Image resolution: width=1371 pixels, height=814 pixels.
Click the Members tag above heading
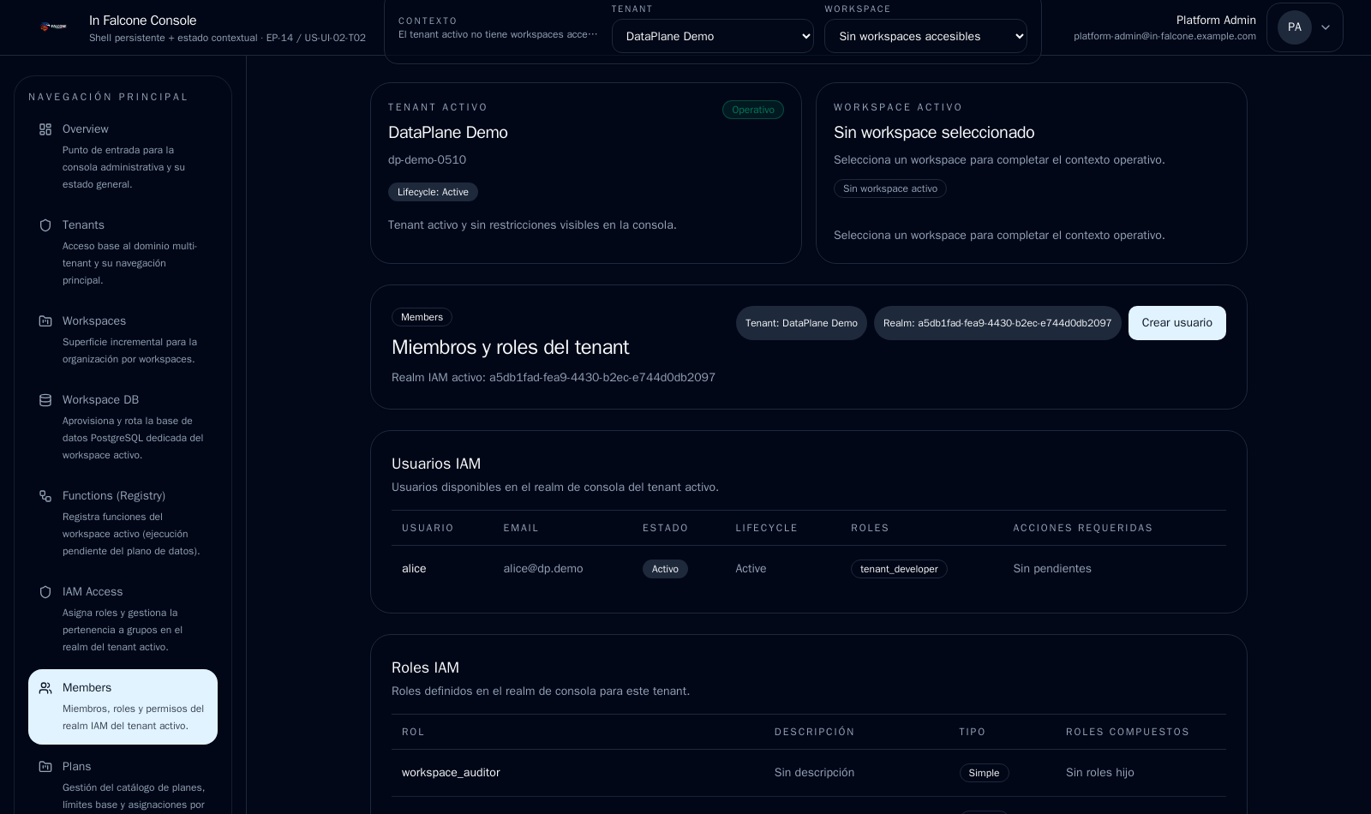(x=422, y=317)
